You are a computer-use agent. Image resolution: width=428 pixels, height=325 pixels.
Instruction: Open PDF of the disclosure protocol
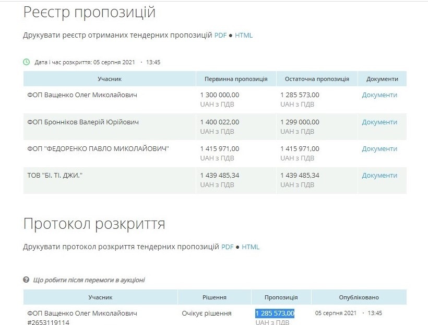coord(227,247)
